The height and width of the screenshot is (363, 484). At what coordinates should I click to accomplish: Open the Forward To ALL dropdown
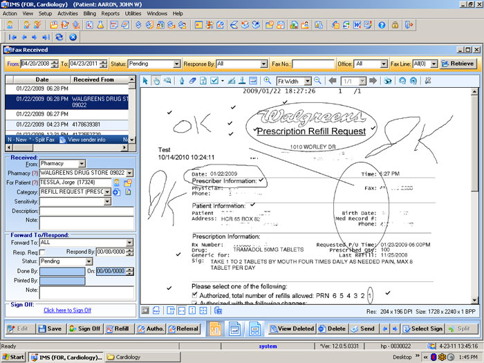tap(130, 243)
